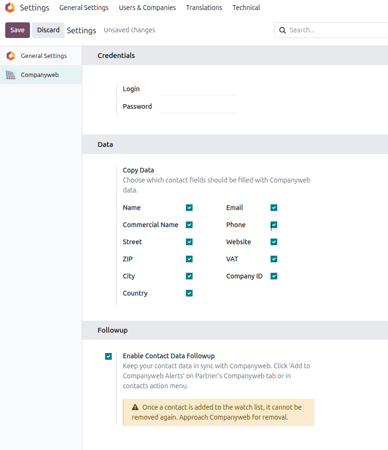Discard the unsaved changes
Screen dimensions: 388x450
48,30
